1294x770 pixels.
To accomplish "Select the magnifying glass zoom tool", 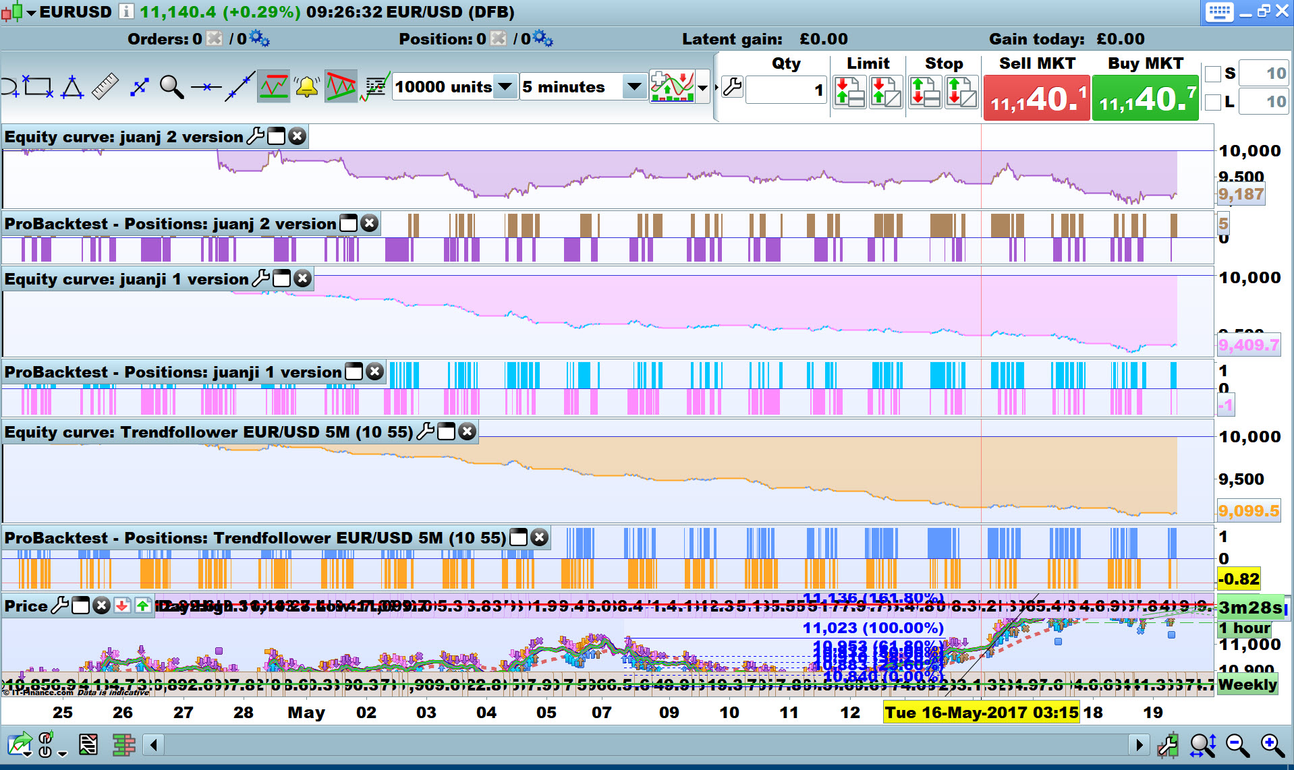I will [x=171, y=87].
